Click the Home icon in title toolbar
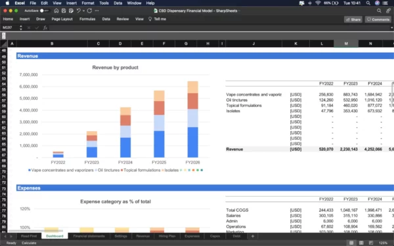The height and width of the screenshot is (246, 394). point(56,10)
